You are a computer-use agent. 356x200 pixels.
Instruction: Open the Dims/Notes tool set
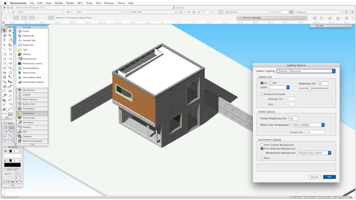click(32, 122)
